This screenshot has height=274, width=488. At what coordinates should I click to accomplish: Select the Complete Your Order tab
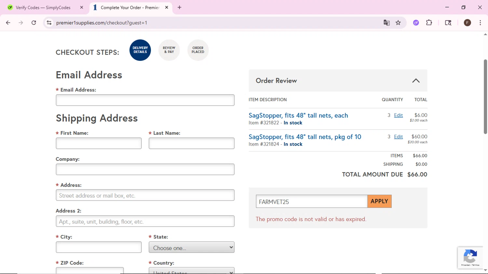point(130,7)
